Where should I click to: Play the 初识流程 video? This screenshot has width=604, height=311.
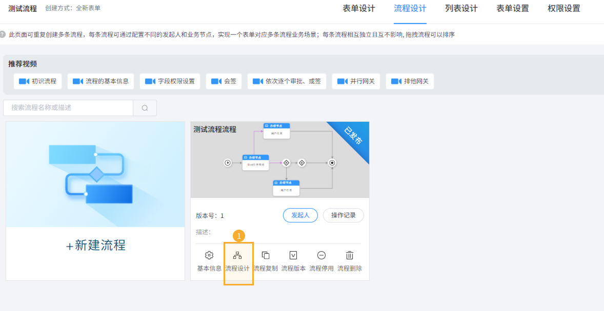[x=38, y=81]
